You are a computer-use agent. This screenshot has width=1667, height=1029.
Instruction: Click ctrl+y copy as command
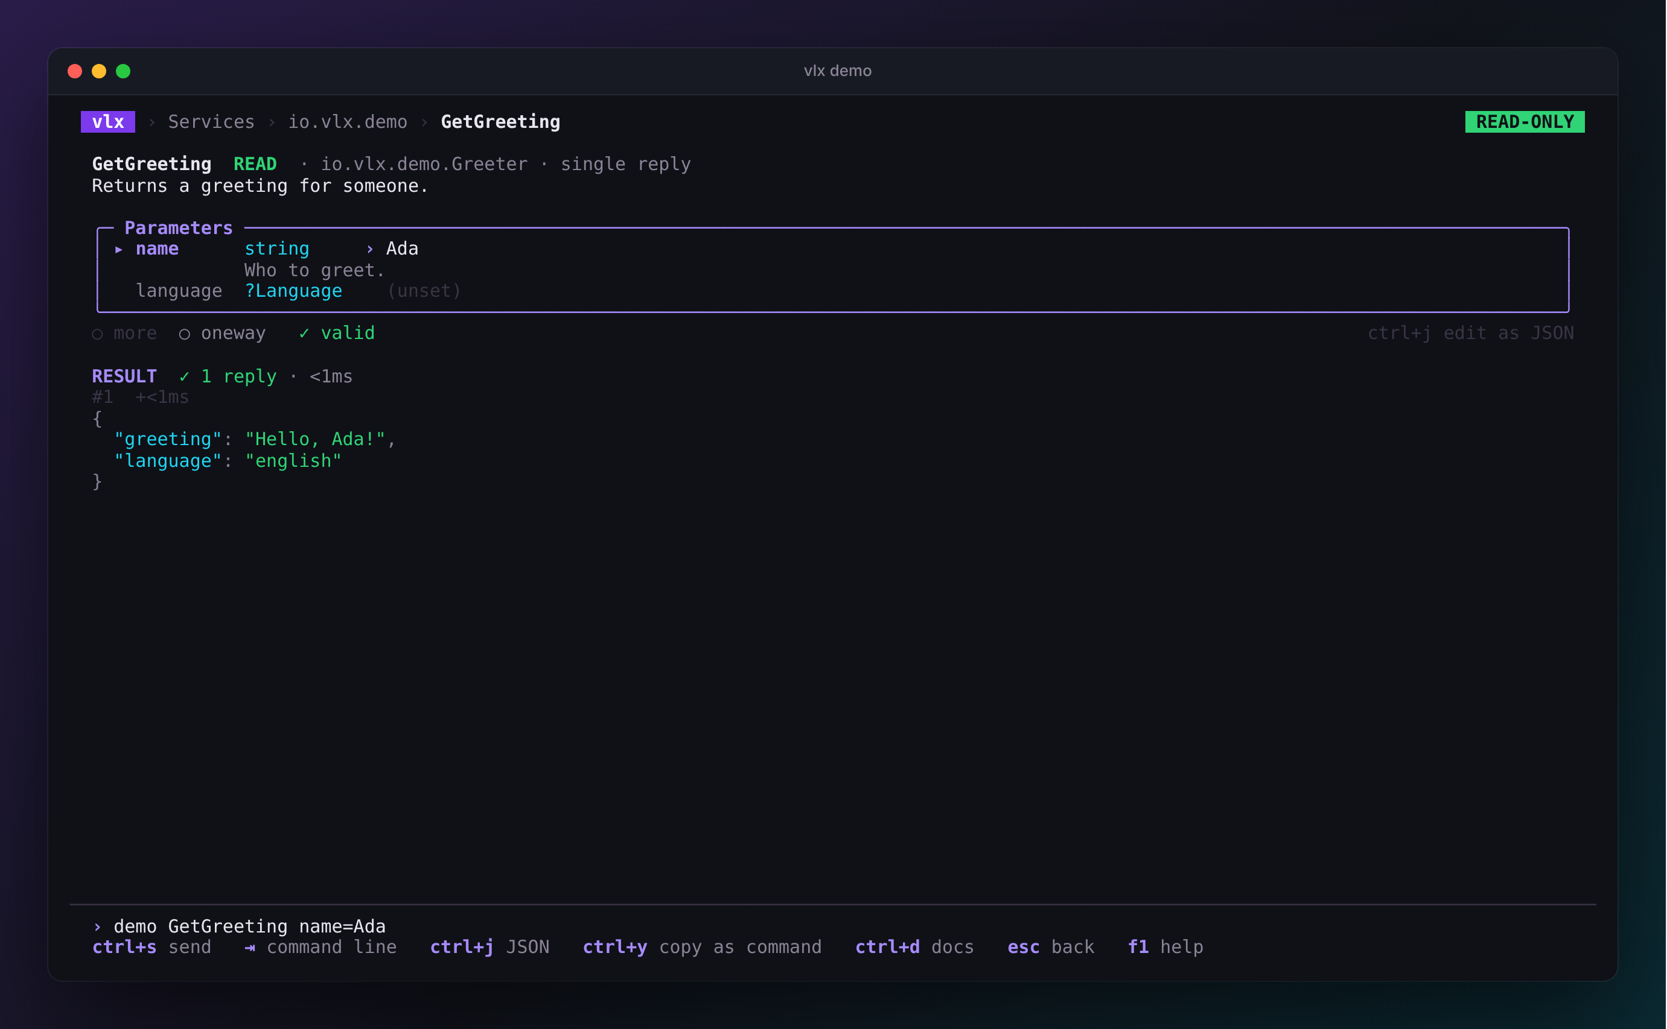702,948
